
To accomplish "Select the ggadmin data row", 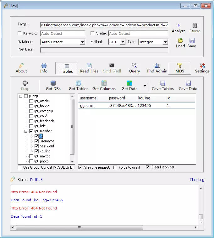I will 137,105.
